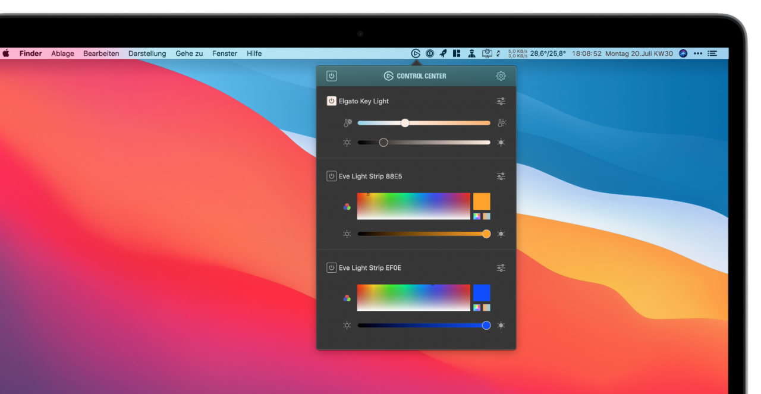Click low brightness icon for Light Strip 88E5
Viewport: 761px width, 394px height.
click(347, 234)
